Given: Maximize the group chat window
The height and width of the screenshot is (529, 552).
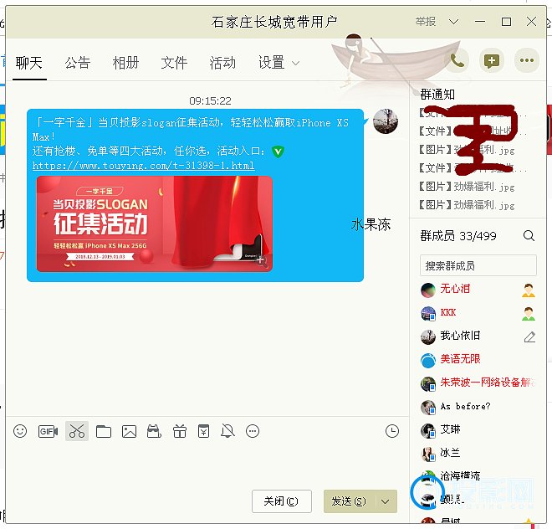Looking at the screenshot, I should pyautogui.click(x=506, y=22).
